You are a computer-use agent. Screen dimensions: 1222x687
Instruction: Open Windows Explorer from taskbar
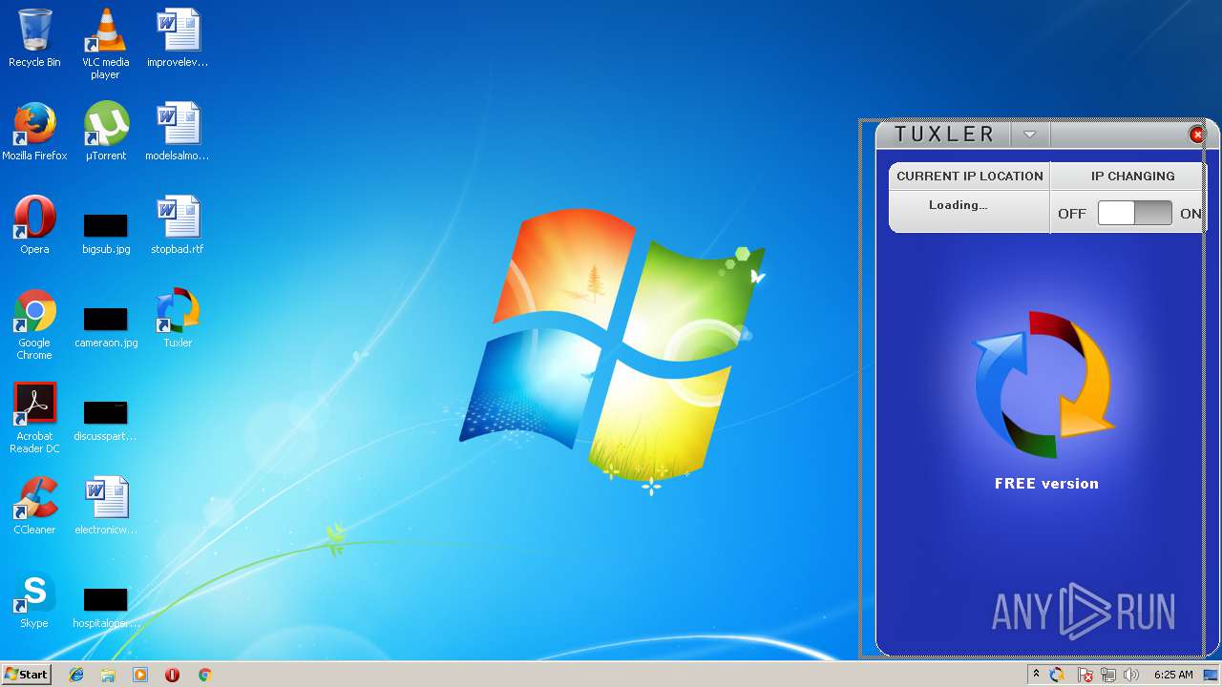click(x=108, y=675)
